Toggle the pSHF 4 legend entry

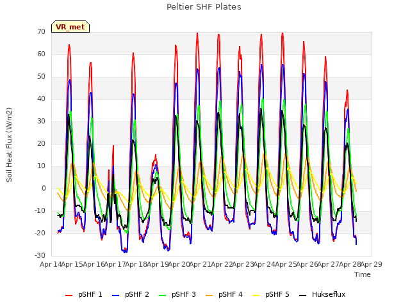click(x=224, y=294)
